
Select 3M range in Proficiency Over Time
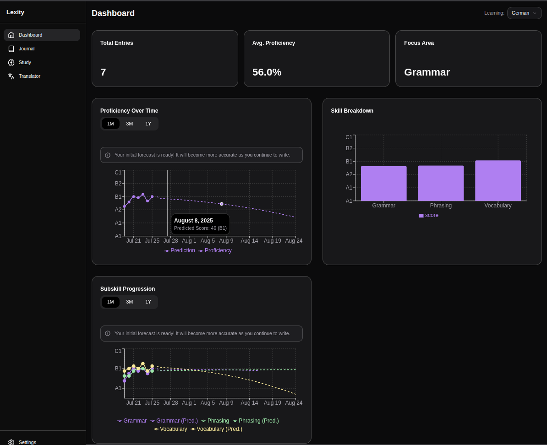(x=130, y=124)
